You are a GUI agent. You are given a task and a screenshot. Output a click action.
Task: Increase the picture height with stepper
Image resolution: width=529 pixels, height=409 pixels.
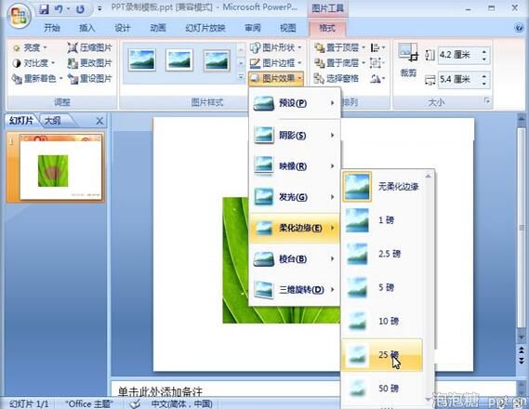[484, 51]
